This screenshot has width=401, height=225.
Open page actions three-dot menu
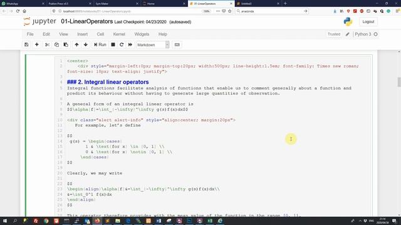pos(217,11)
